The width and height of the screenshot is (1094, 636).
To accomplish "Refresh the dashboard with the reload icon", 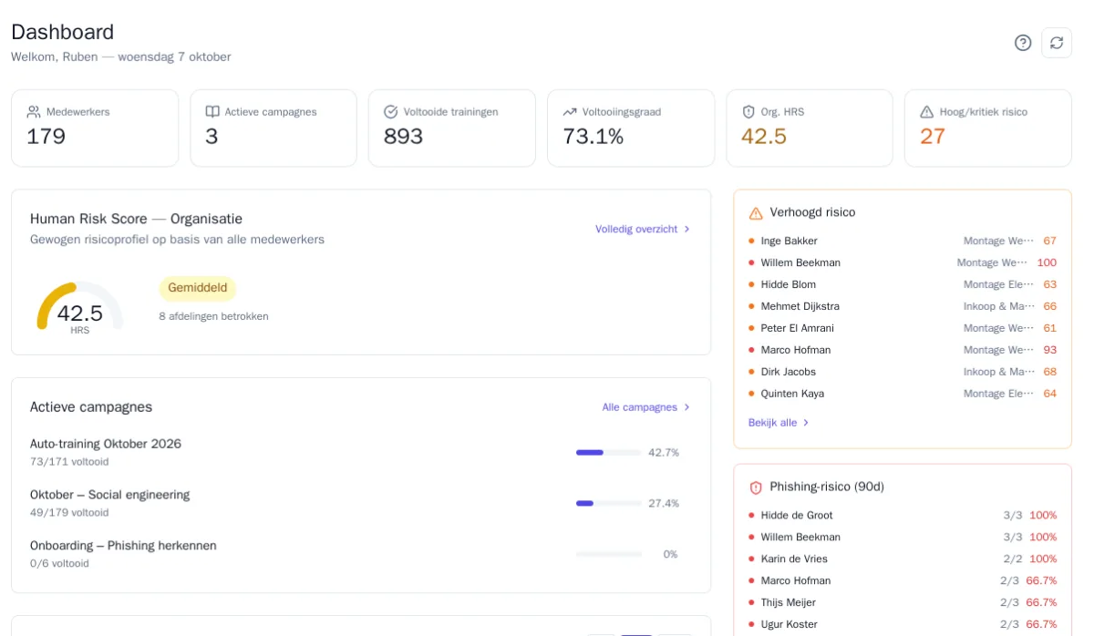I will [1057, 43].
